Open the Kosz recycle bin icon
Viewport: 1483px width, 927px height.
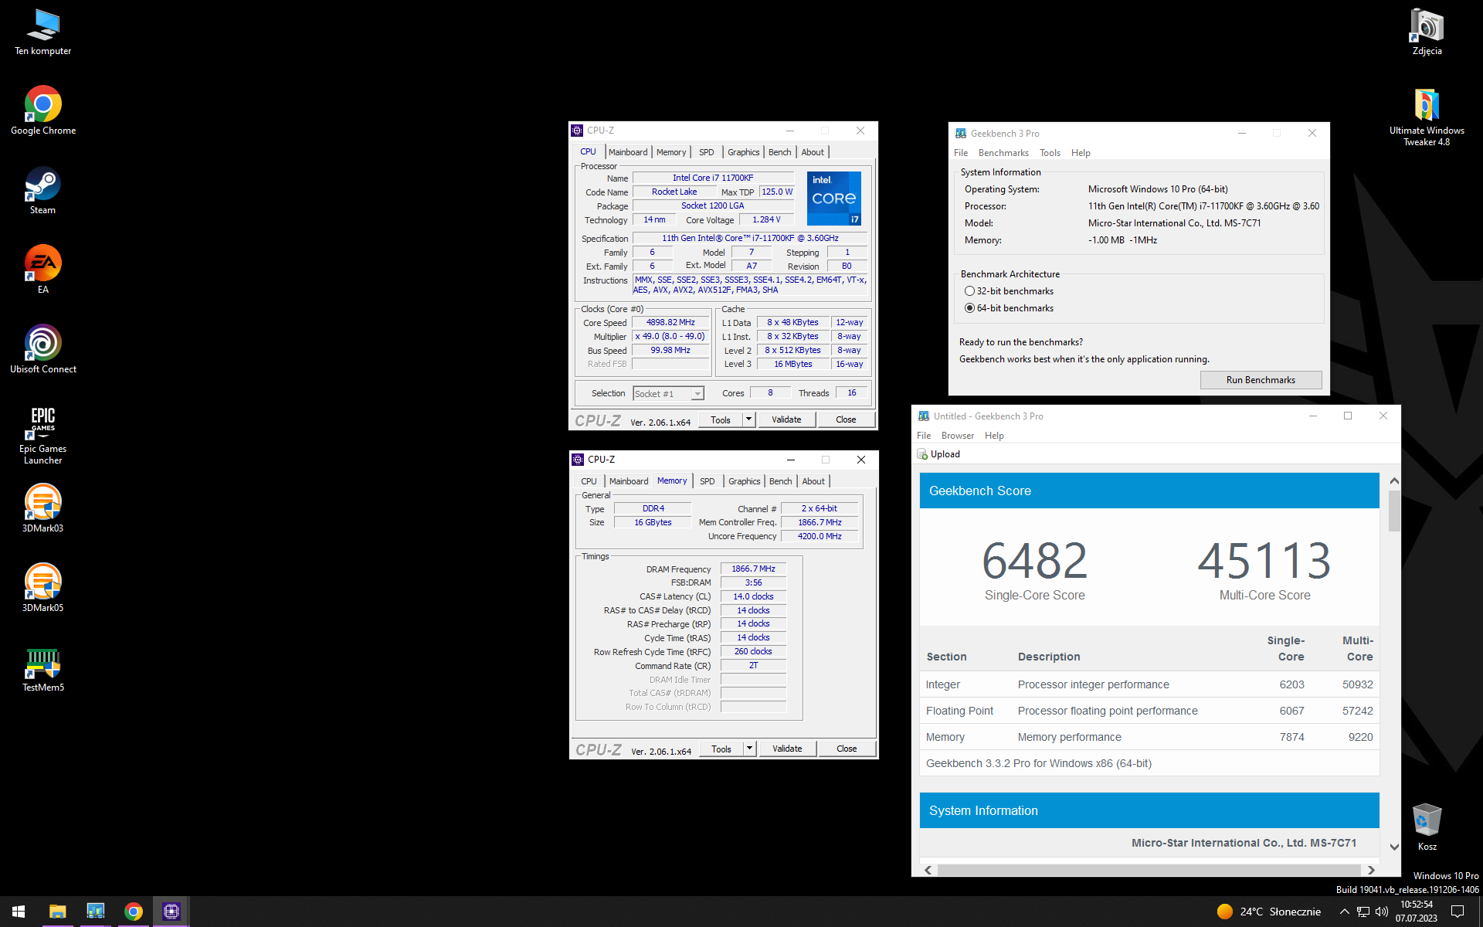pos(1427,827)
